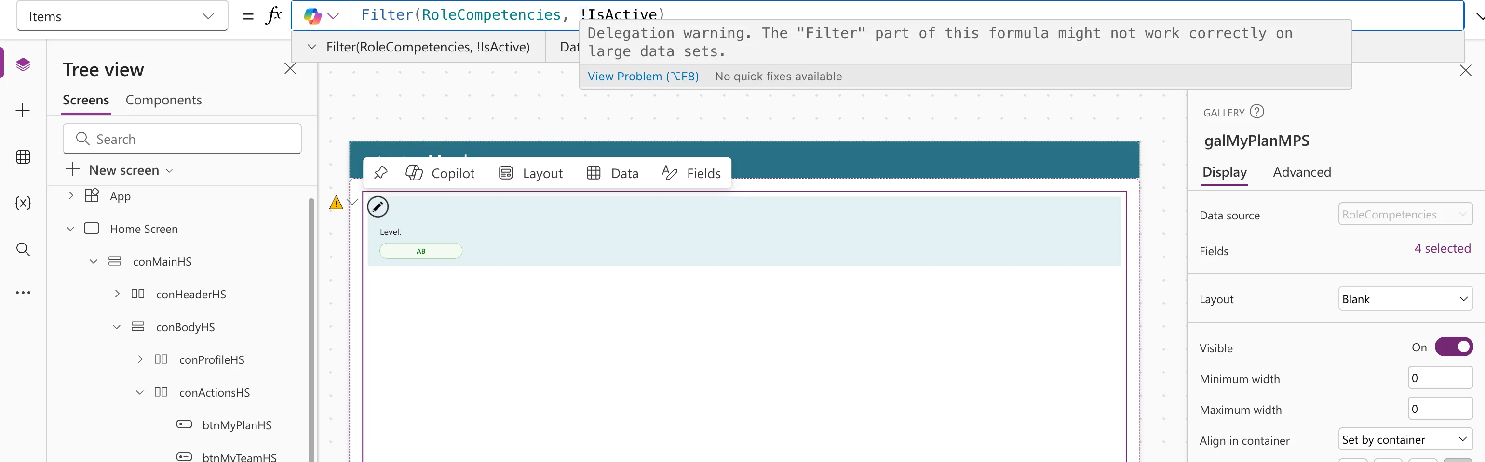This screenshot has width=1485, height=462.
Task: Click Copilot in the gallery toolbar
Action: click(x=440, y=173)
